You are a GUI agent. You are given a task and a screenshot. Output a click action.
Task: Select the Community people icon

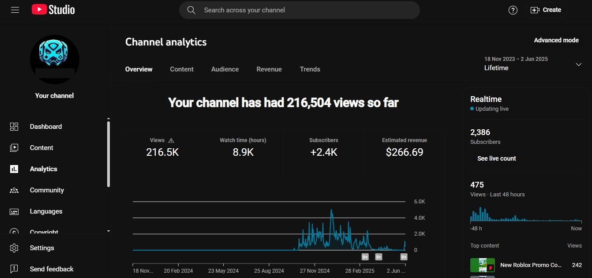point(14,190)
